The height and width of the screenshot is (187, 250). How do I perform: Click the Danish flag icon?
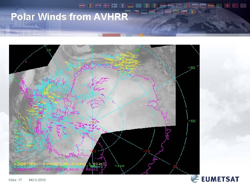point(106,6)
